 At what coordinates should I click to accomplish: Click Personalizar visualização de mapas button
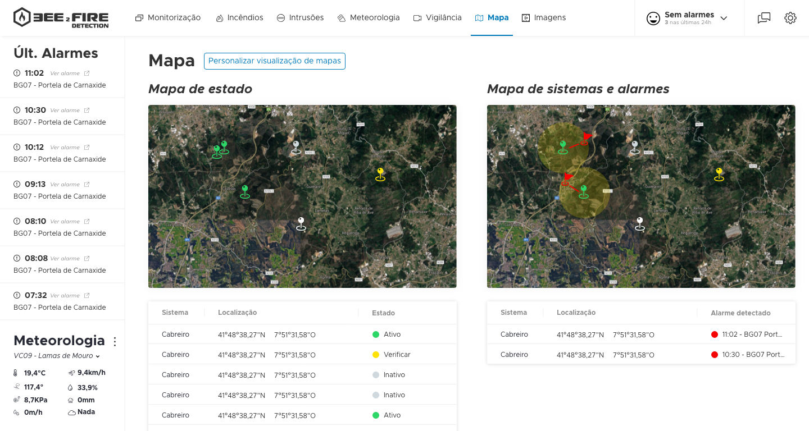click(275, 61)
